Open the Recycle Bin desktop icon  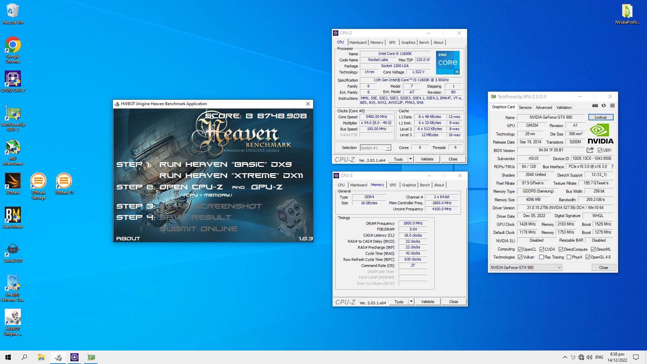pos(13,14)
